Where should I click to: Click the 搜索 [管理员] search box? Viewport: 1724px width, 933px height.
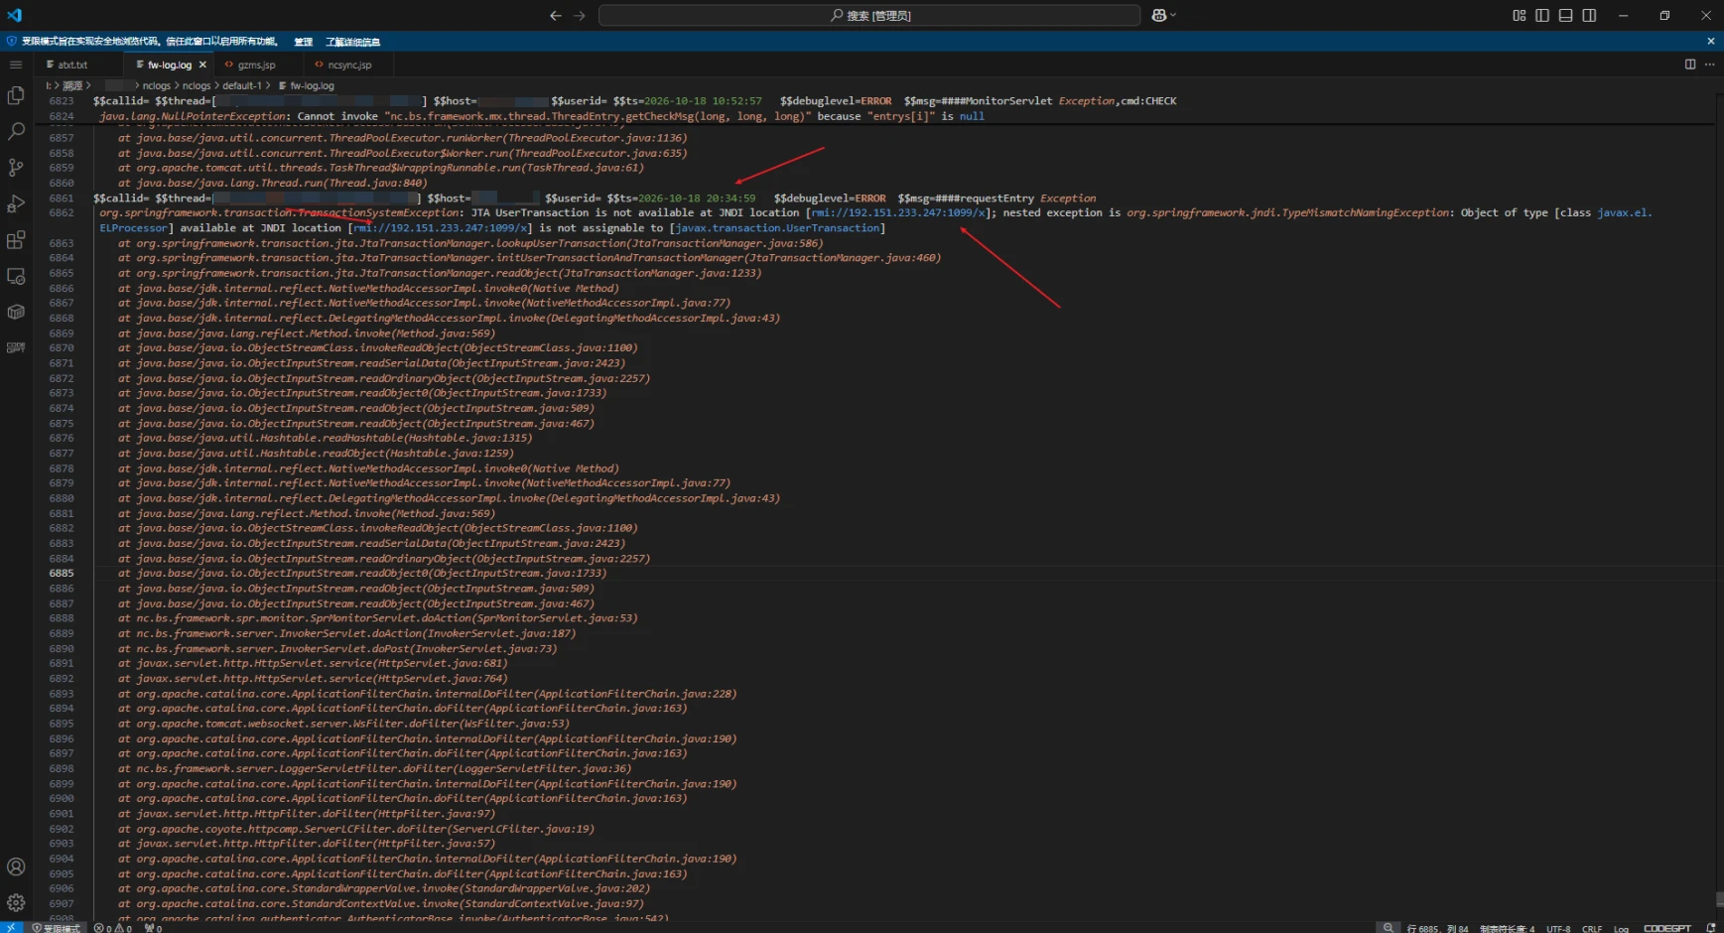click(x=869, y=15)
